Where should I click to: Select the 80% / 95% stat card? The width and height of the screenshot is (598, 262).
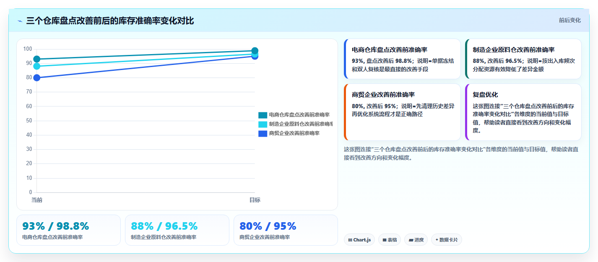(x=286, y=230)
